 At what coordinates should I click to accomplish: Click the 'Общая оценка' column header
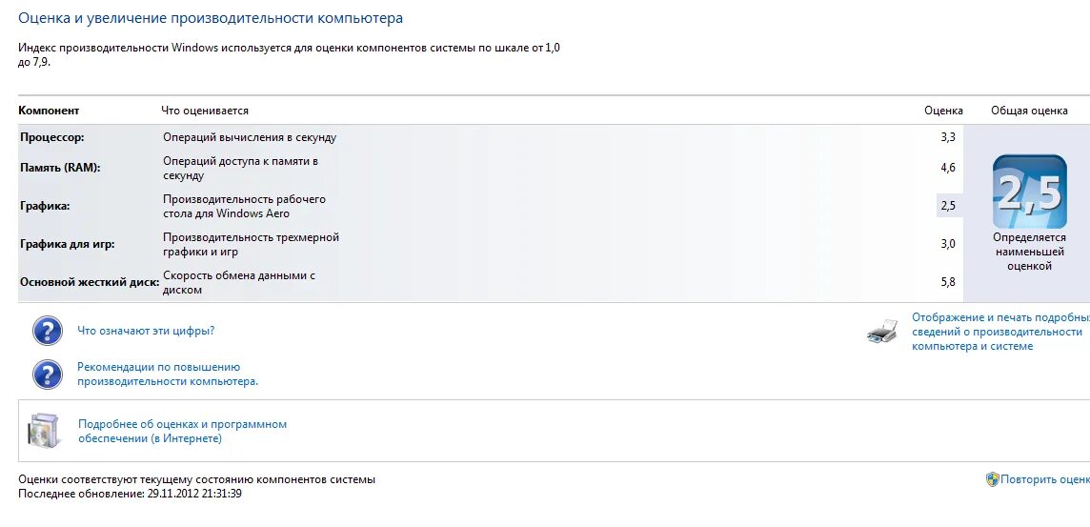(x=1029, y=111)
